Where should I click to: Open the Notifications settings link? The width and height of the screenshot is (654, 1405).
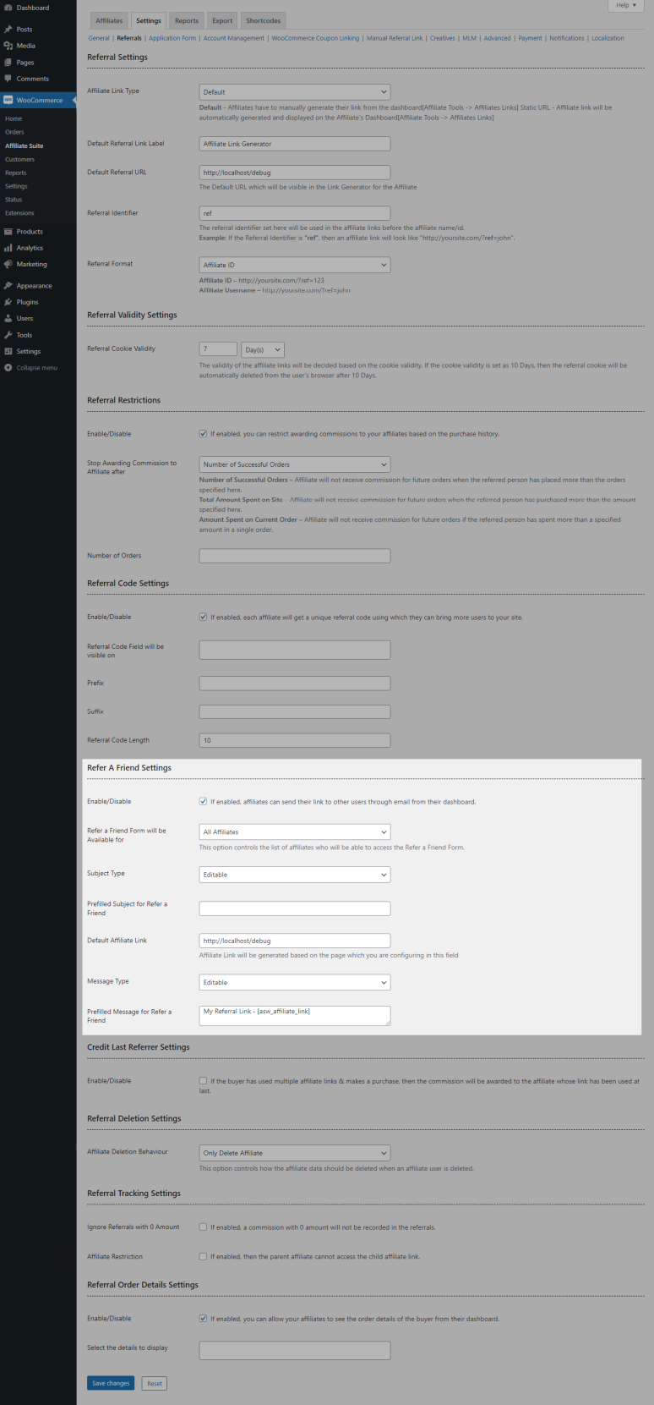tap(567, 38)
